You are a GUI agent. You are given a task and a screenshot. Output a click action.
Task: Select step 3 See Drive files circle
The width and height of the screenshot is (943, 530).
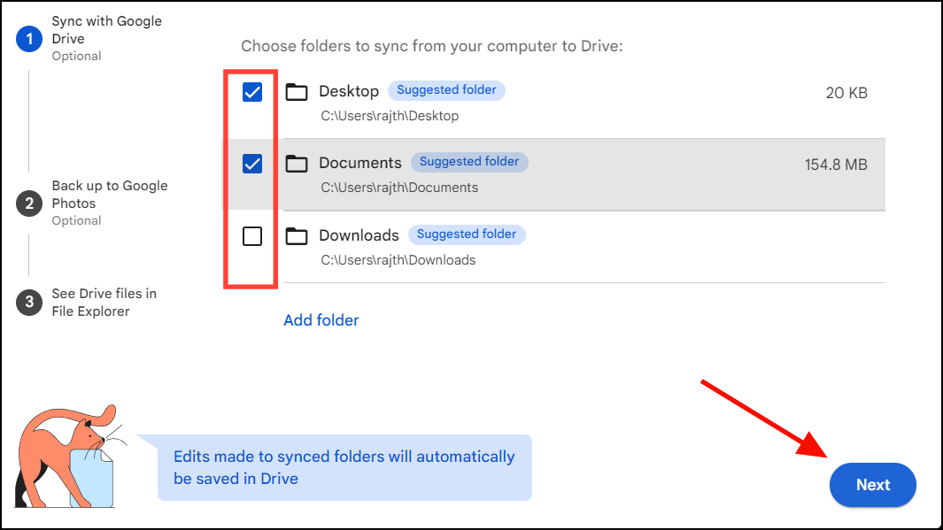[x=27, y=303]
